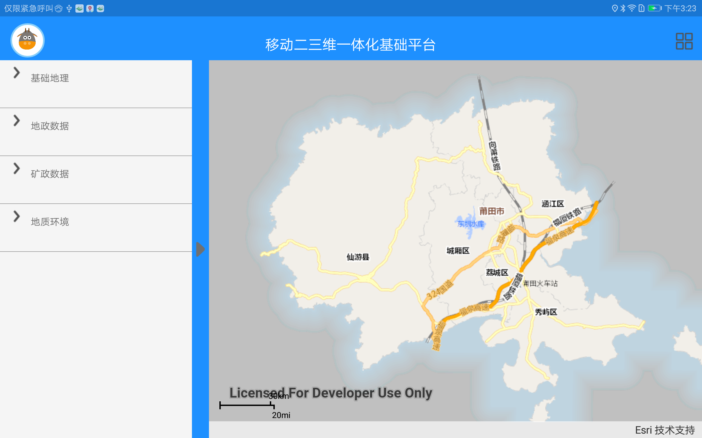Screen dimensions: 702x438
Task: Tap the 莆田火车站 station label
Action: pos(540,283)
